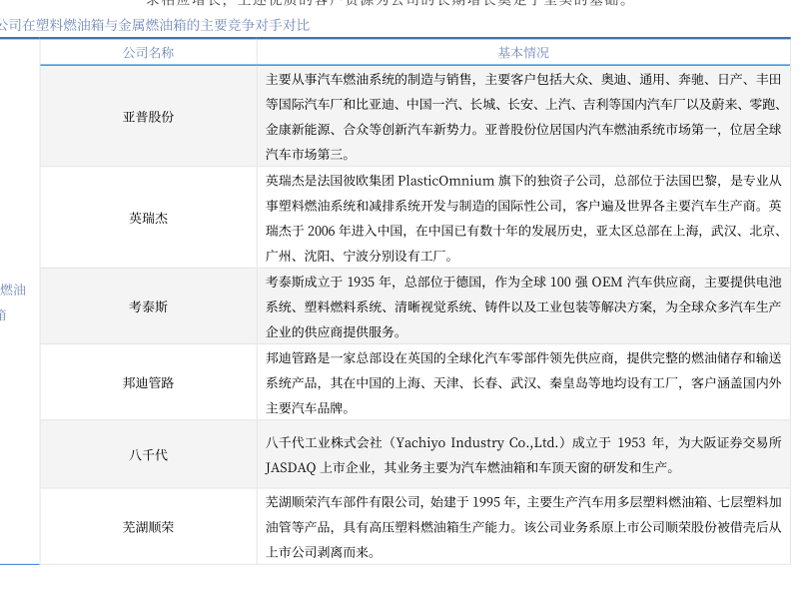
Task: Select the 考泰斯 company name cell
Action: (x=148, y=306)
